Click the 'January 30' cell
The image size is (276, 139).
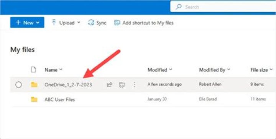click(157, 99)
